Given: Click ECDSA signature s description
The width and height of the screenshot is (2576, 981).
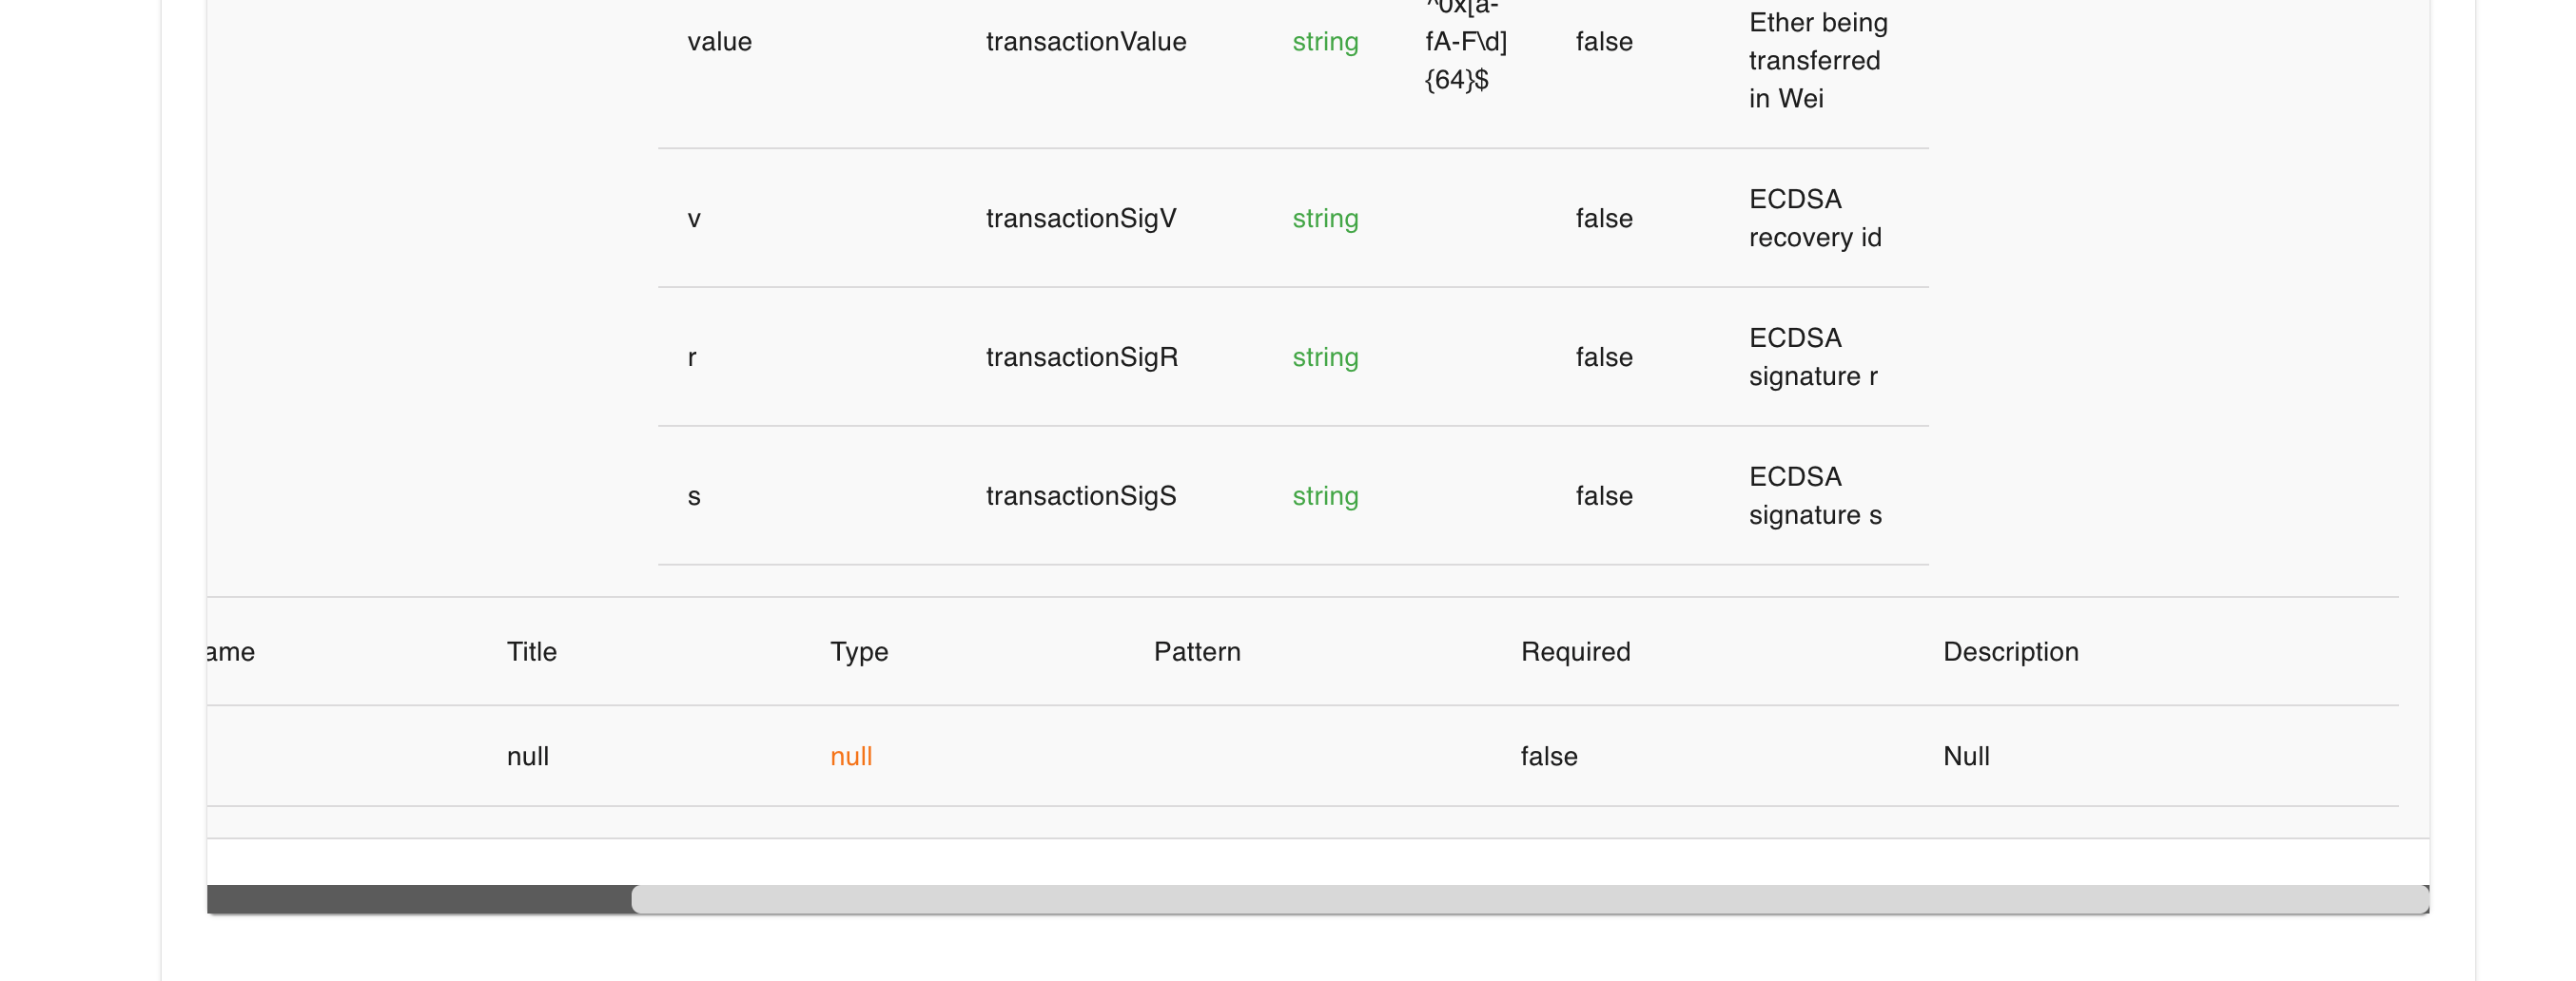Looking at the screenshot, I should 1815,496.
